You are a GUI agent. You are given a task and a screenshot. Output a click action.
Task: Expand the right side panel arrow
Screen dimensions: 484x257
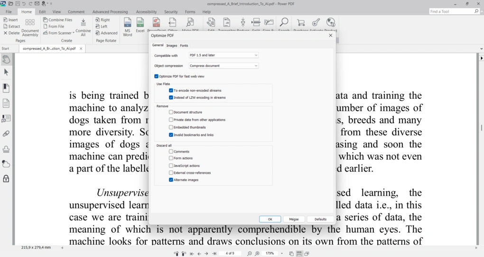click(481, 58)
